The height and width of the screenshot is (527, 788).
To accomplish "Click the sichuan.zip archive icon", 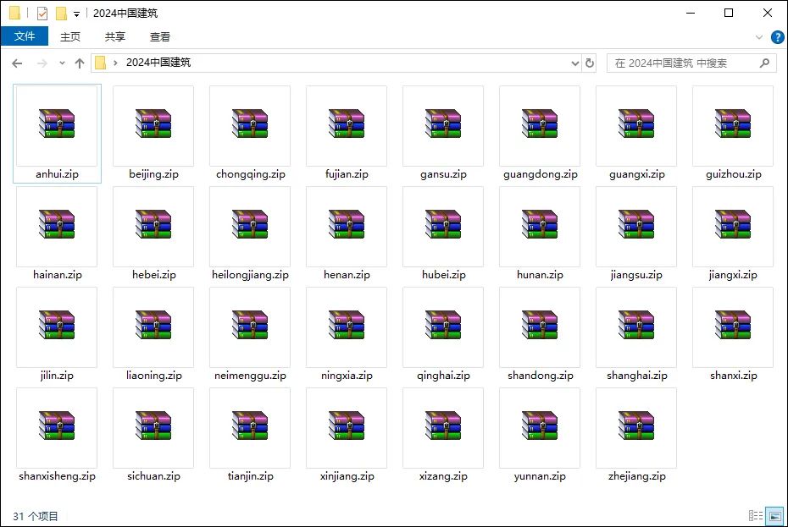I will pyautogui.click(x=153, y=425).
